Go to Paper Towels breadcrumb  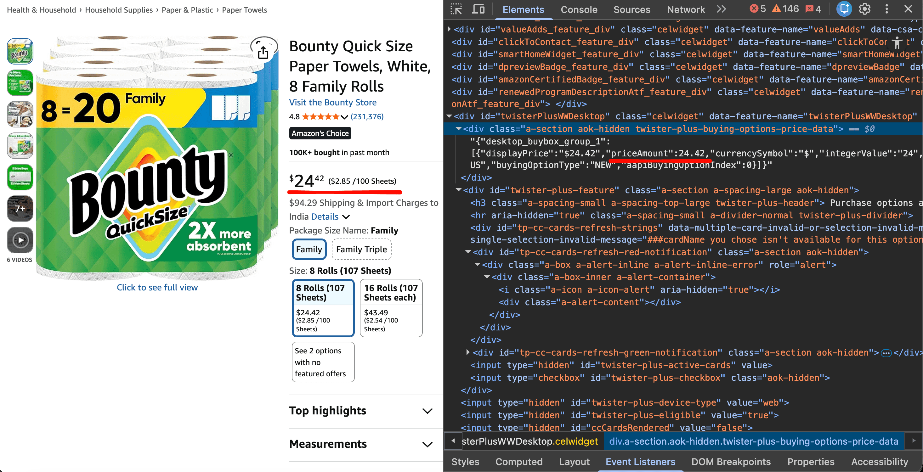point(244,10)
